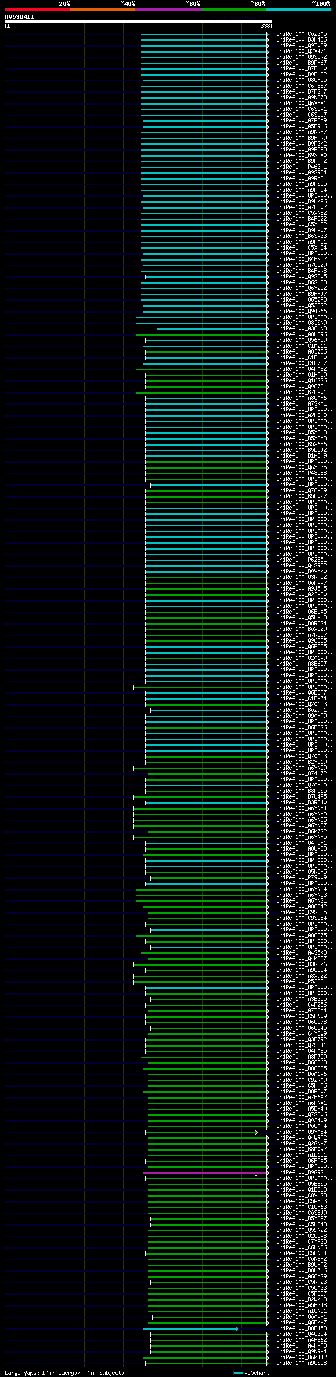Select the UniRef100_A6YNG9 label

tap(301, 768)
